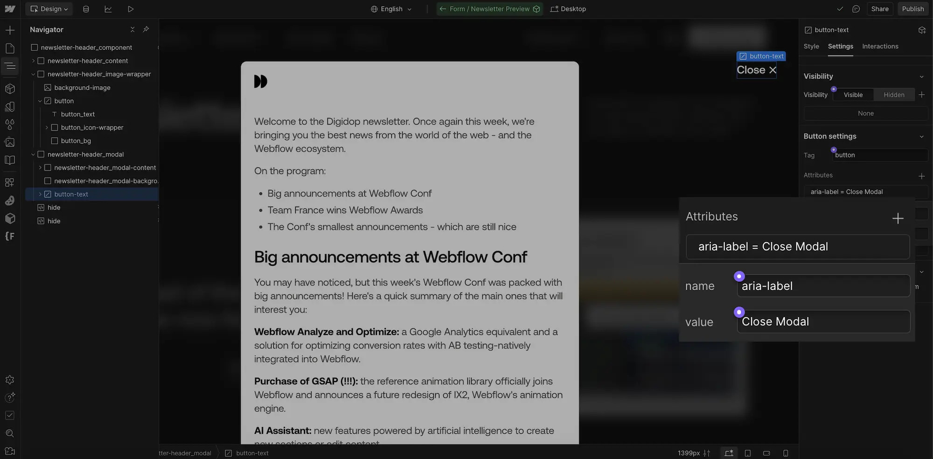Switch to the Settings tab
Image resolution: width=933 pixels, height=459 pixels.
coord(840,46)
